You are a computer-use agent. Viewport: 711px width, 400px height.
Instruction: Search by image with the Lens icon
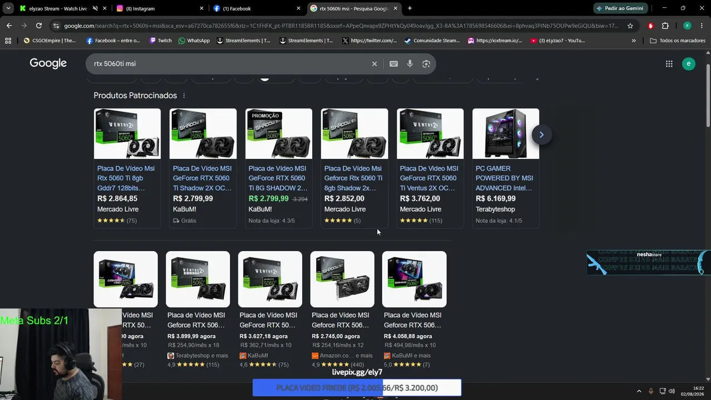coord(426,64)
